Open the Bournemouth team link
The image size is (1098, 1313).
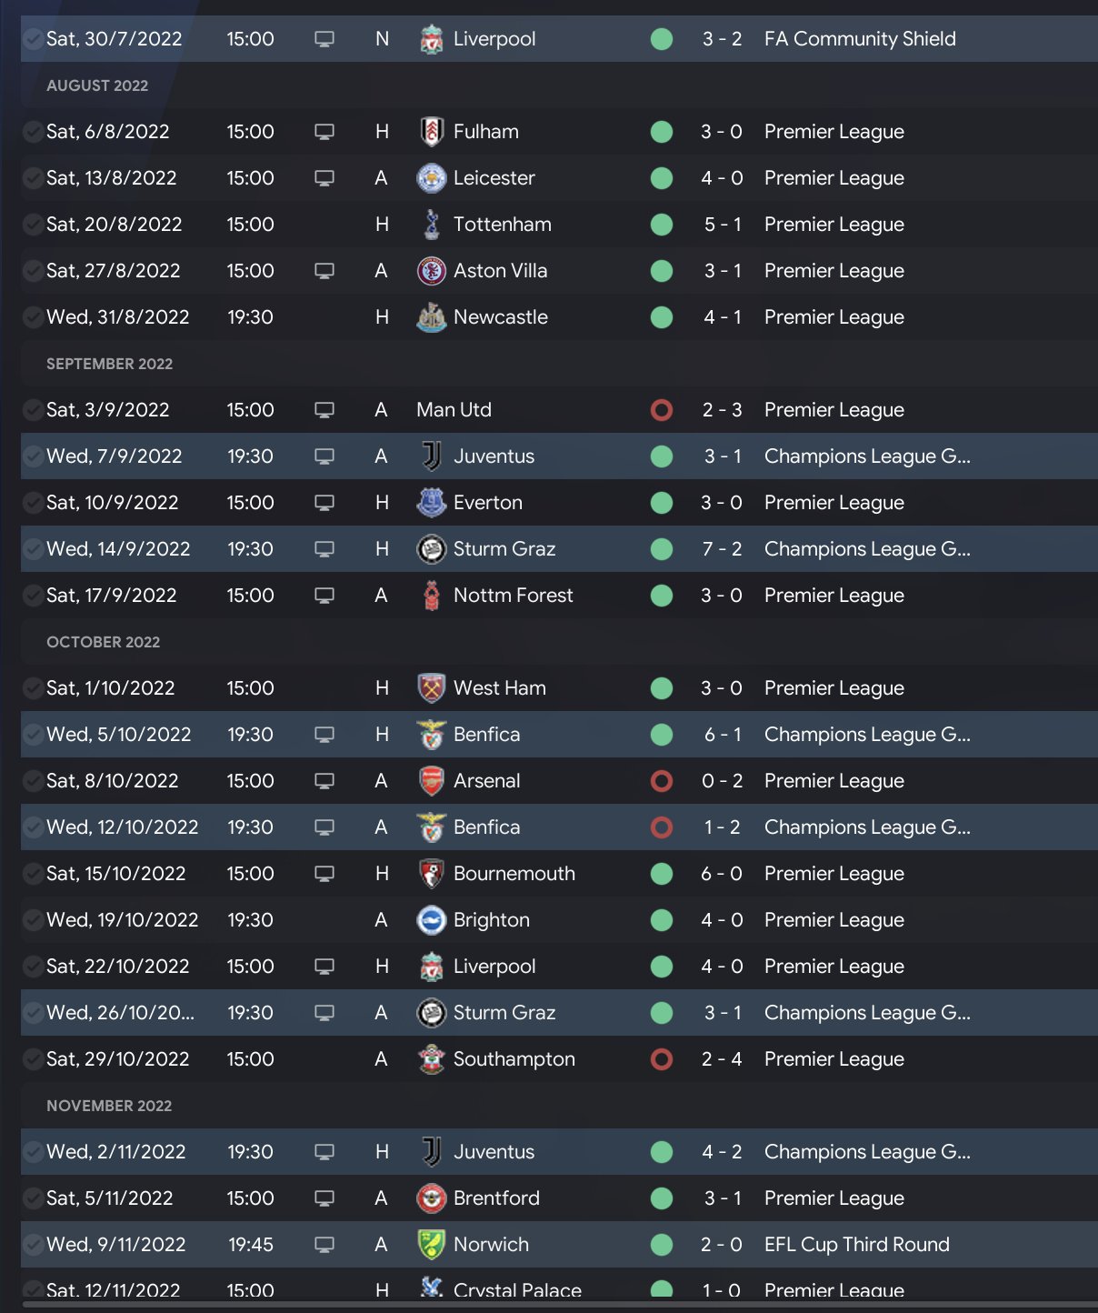[514, 874]
